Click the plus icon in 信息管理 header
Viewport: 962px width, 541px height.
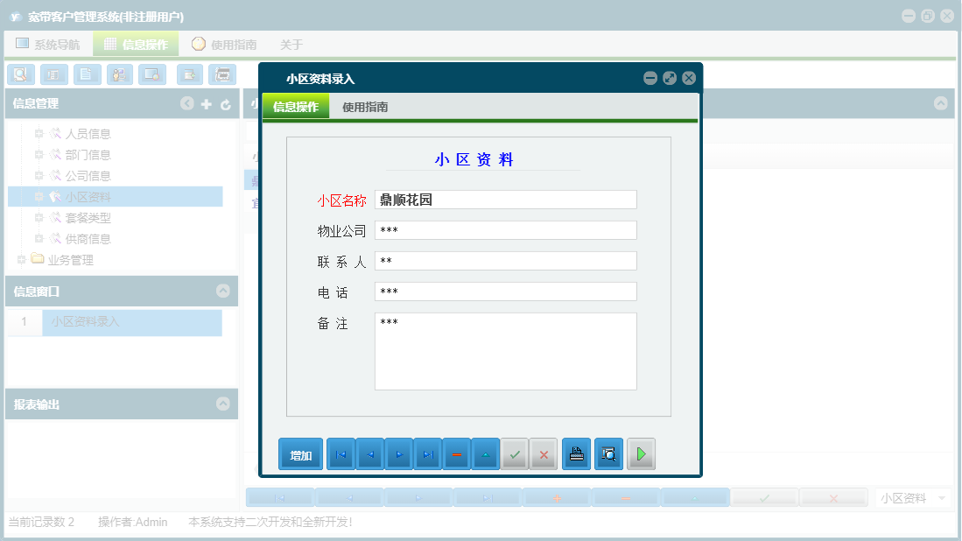pos(207,104)
